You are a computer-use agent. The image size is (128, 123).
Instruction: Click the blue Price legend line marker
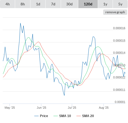[x=36, y=116]
